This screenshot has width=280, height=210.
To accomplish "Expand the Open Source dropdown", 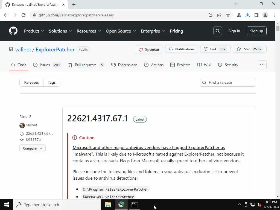I will pos(121,31).
